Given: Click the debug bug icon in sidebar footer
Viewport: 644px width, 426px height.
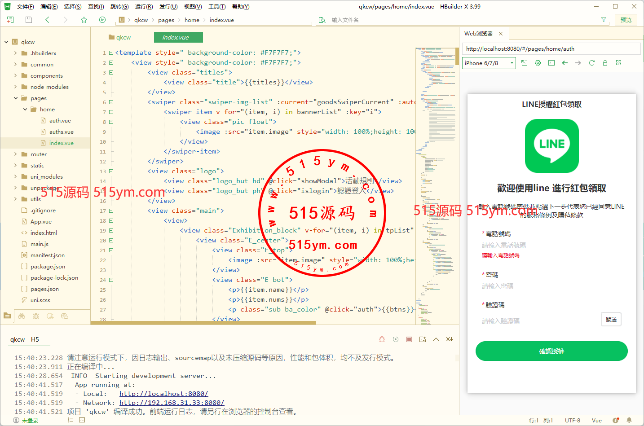Looking at the screenshot, I should [x=36, y=316].
